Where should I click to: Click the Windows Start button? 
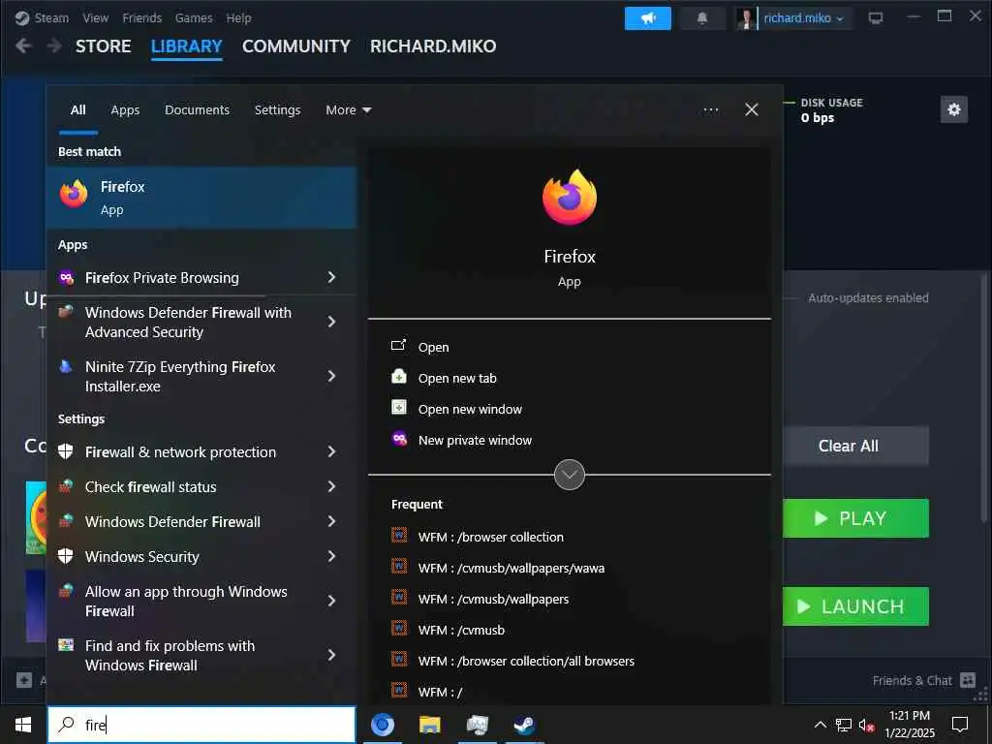[23, 725]
